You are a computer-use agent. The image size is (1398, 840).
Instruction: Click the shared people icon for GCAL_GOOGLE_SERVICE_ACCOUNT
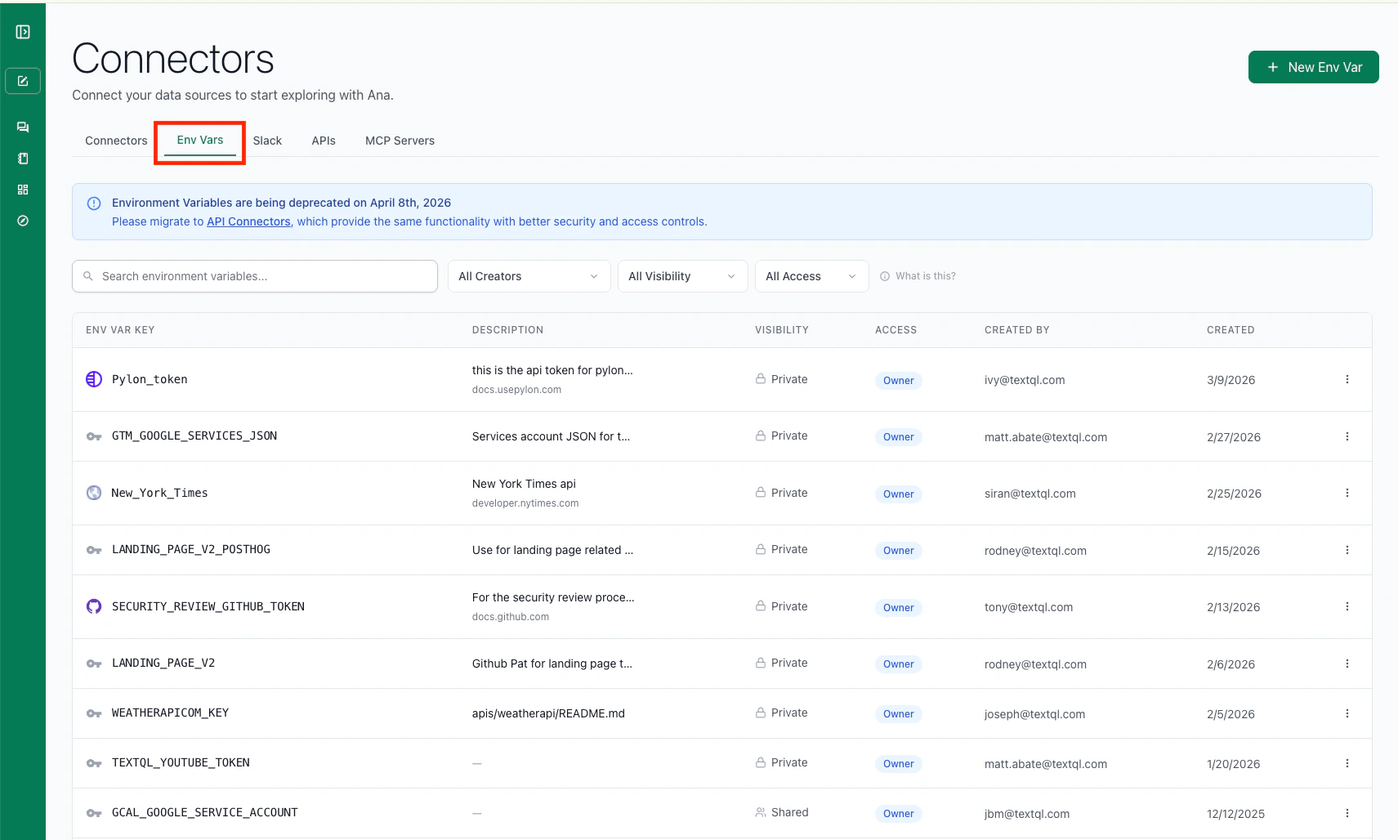(761, 812)
